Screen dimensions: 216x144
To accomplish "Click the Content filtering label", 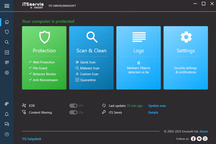I will [40, 112].
